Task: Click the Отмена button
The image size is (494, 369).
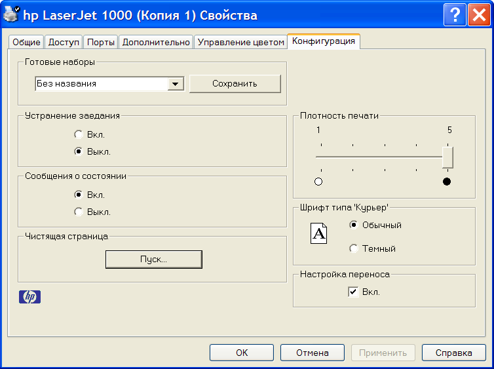Action: point(313,353)
